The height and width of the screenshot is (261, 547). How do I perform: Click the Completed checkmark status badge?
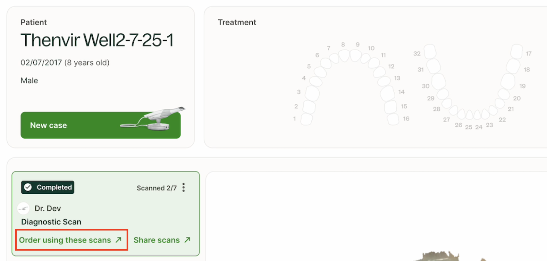(x=48, y=187)
